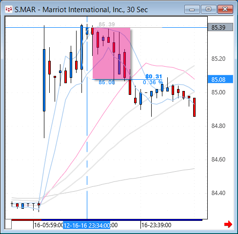Click the window title S.MAR - Marriot International

(81, 10)
